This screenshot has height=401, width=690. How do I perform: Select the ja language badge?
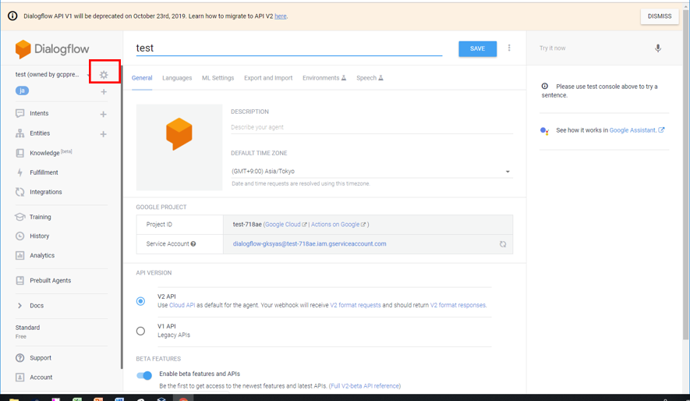[22, 90]
